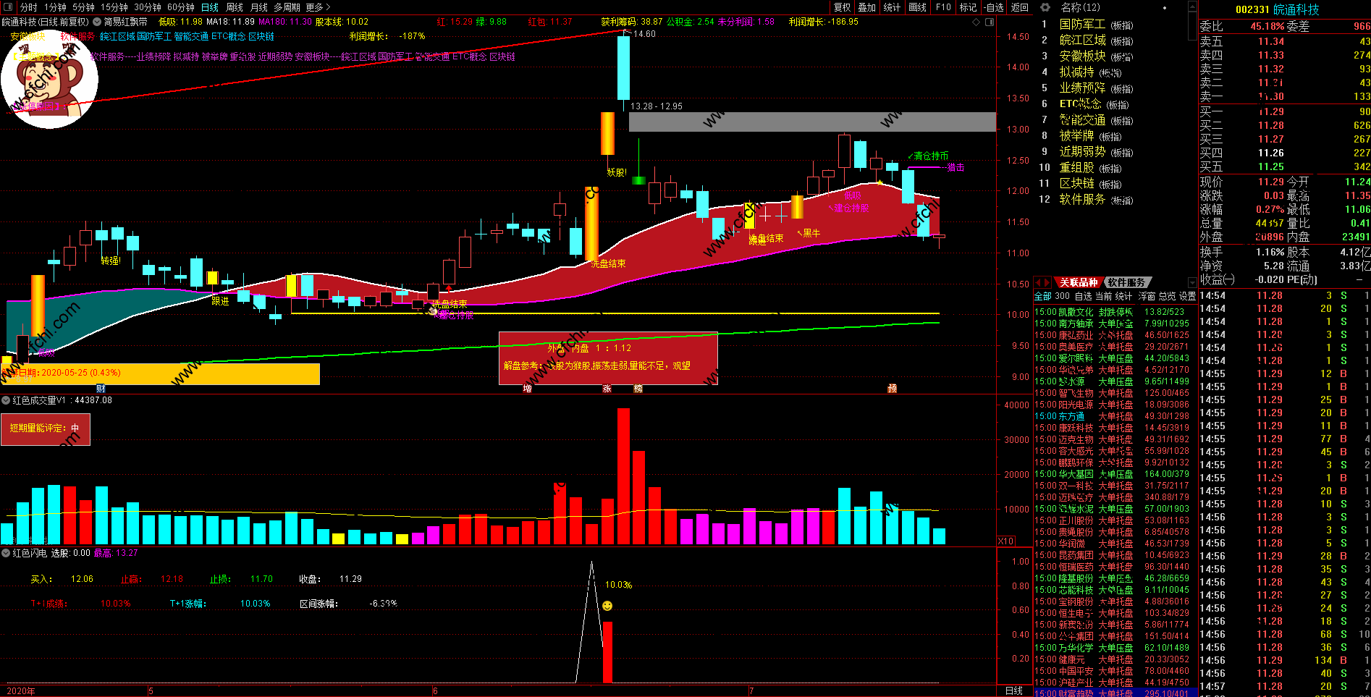Switch to 15分钟 period
This screenshot has width=1371, height=697.
tap(114, 7)
